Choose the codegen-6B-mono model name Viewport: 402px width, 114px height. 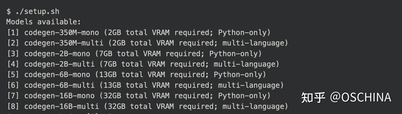pyautogui.click(x=57, y=75)
